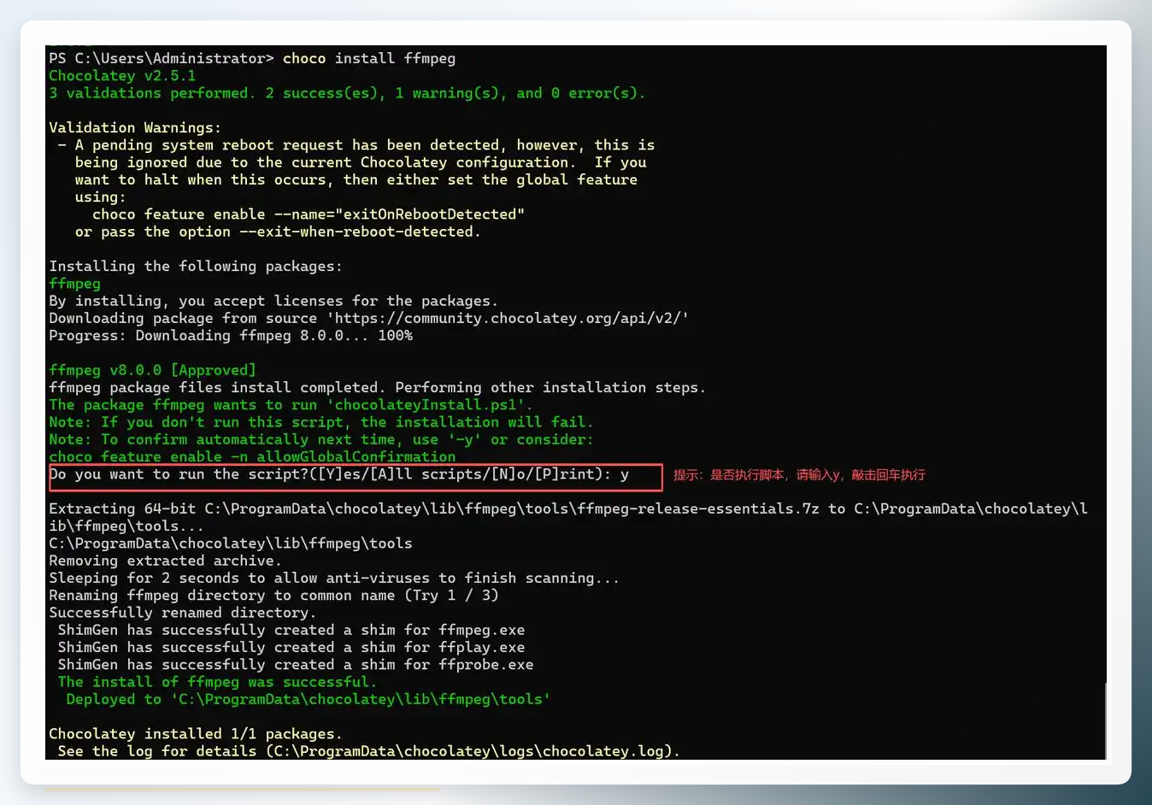The height and width of the screenshot is (805, 1152).
Task: Click the 'Successfully renamed directory.' line
Action: coord(183,613)
